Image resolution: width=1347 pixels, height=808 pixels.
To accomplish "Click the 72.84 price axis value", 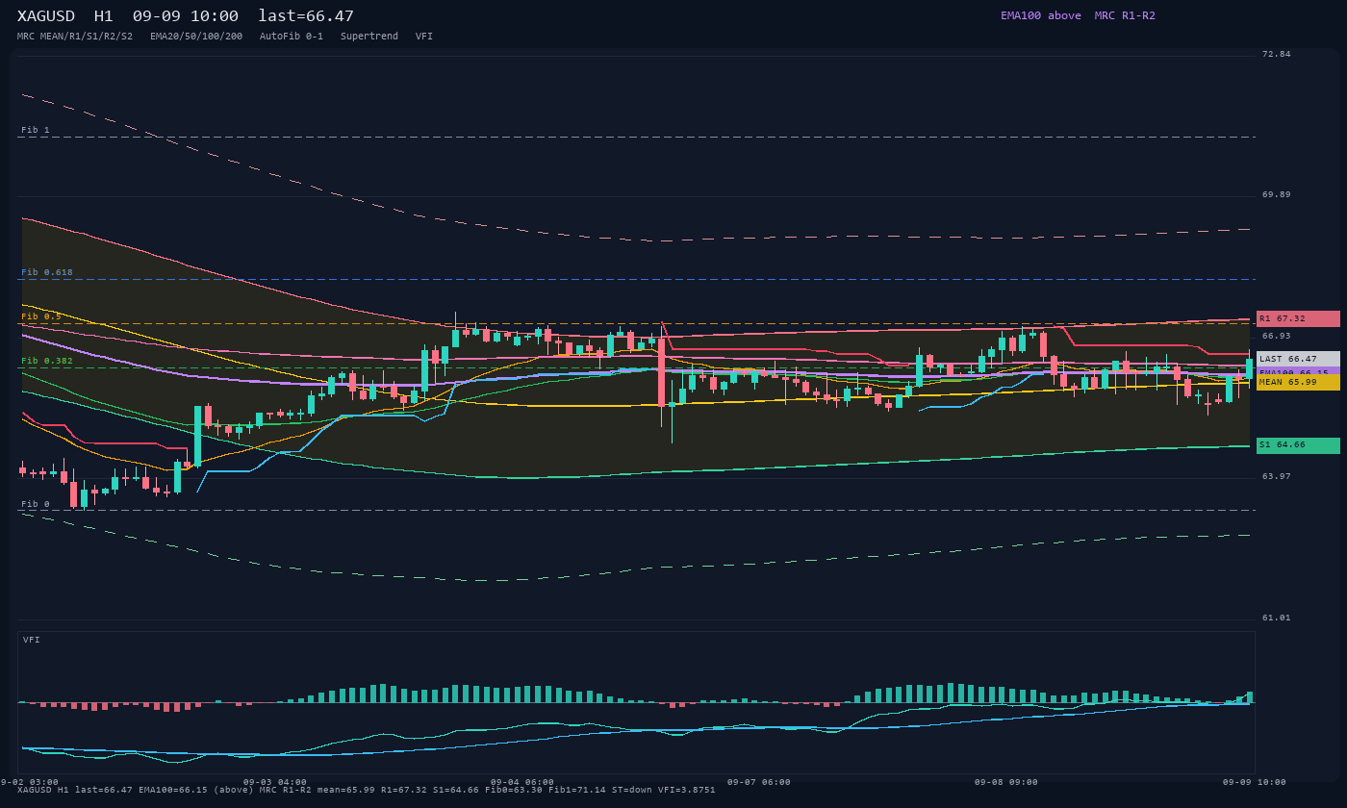I will 1277,54.
